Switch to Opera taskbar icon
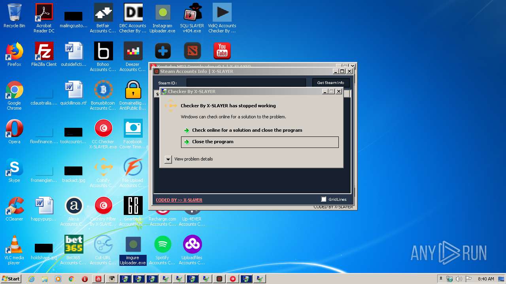This screenshot has height=284, width=506. [x=85, y=279]
